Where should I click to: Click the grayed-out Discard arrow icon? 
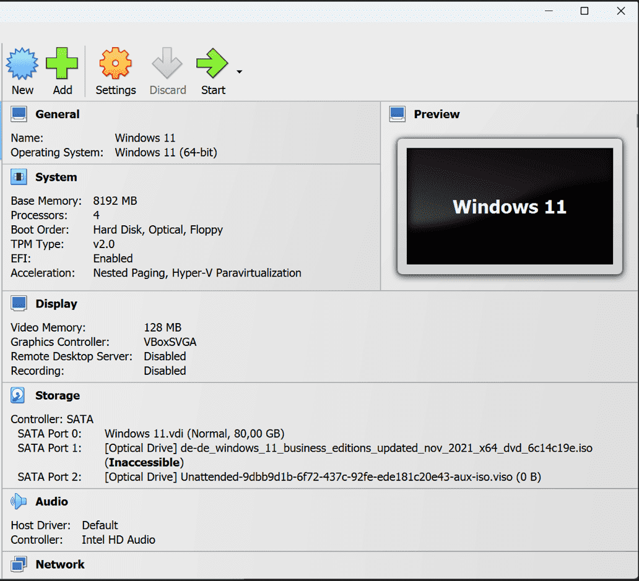167,63
